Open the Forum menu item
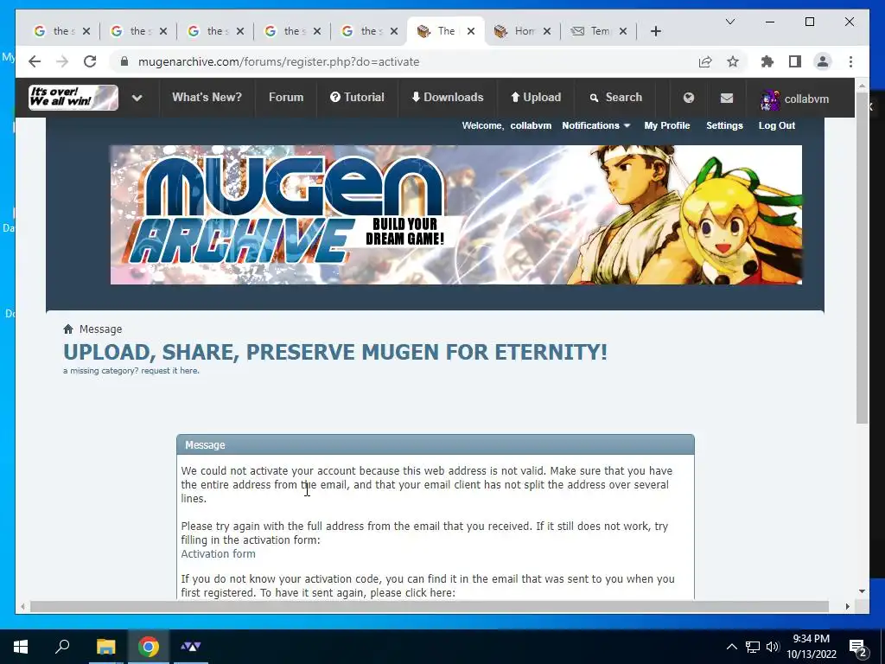The image size is (885, 664). coord(286,97)
